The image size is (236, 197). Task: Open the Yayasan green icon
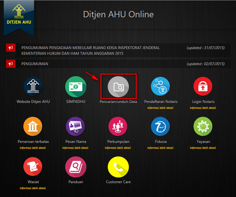(x=203, y=127)
